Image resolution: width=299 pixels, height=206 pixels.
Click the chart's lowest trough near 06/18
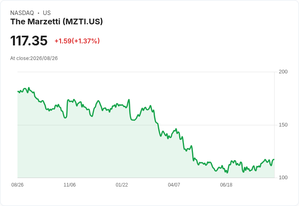227,173
